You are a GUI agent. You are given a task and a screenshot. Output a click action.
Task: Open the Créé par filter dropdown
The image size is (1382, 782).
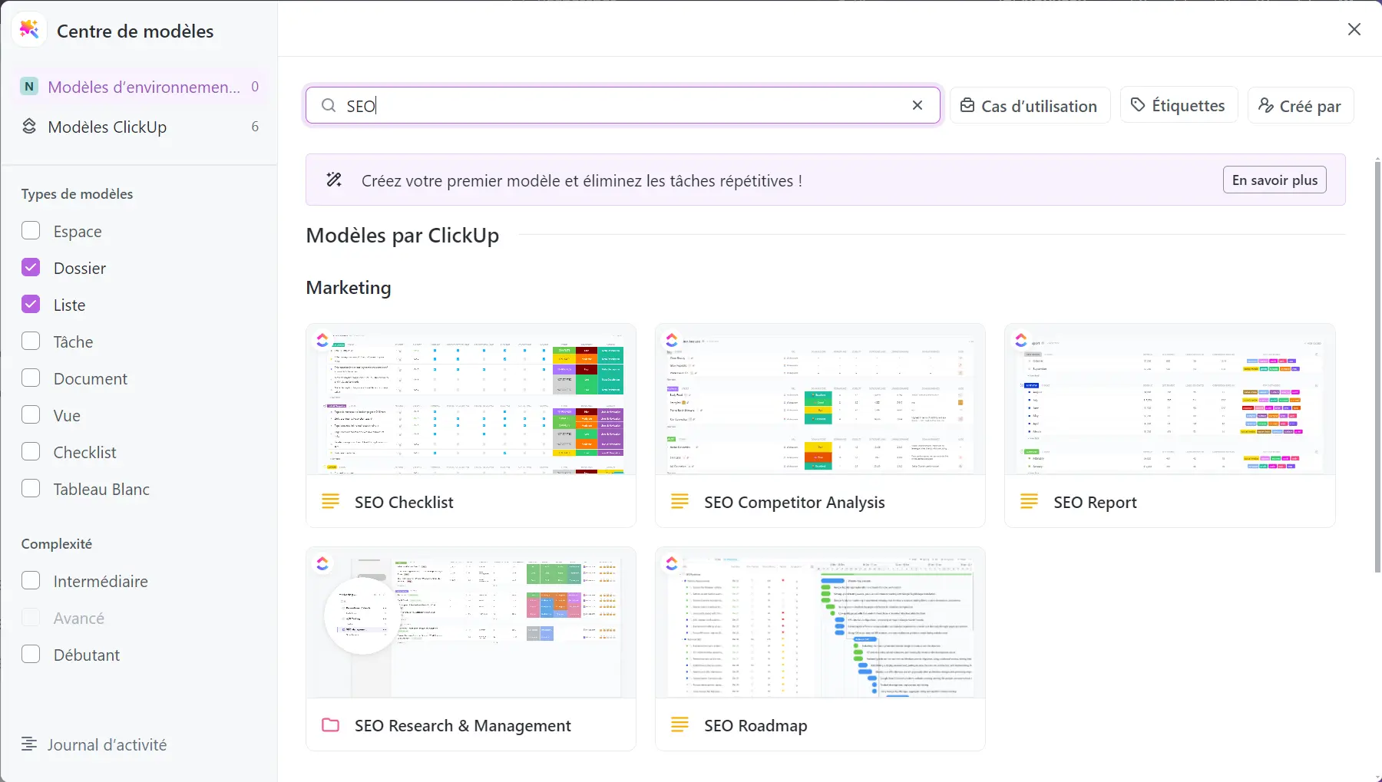pyautogui.click(x=1300, y=106)
